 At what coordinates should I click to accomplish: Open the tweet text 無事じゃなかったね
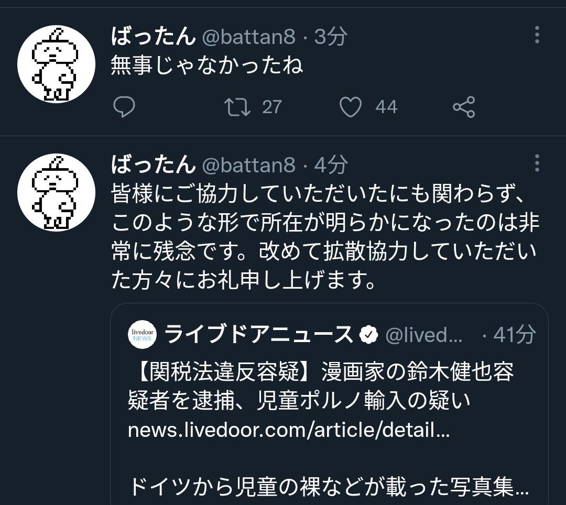[x=208, y=65]
